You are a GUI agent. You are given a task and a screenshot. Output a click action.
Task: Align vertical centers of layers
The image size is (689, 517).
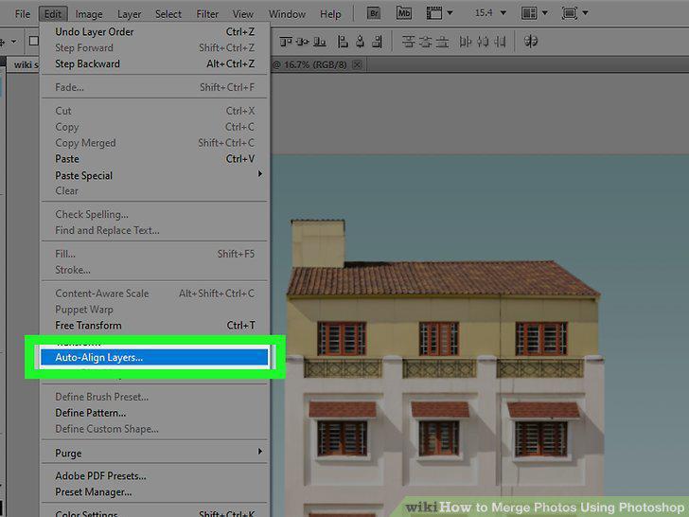click(x=303, y=42)
